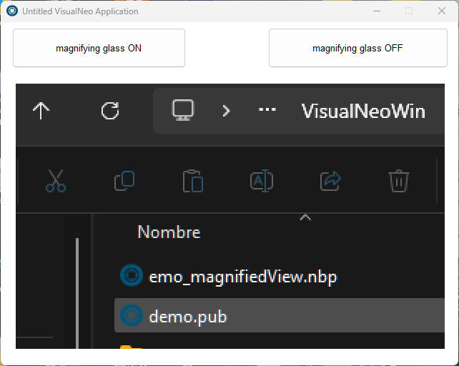The image size is (459, 366).
Task: Select the emo_magnifiedView.nbp file
Action: click(x=229, y=277)
